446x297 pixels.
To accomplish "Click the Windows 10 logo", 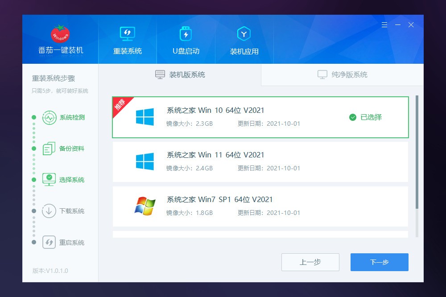I will pos(145,117).
